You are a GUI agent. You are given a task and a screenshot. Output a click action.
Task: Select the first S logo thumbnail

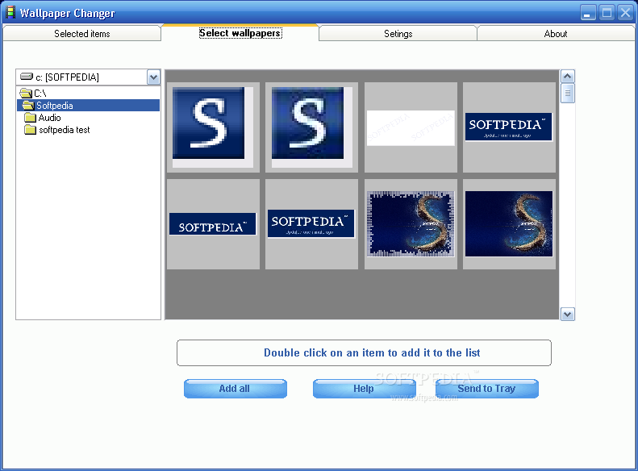(213, 127)
